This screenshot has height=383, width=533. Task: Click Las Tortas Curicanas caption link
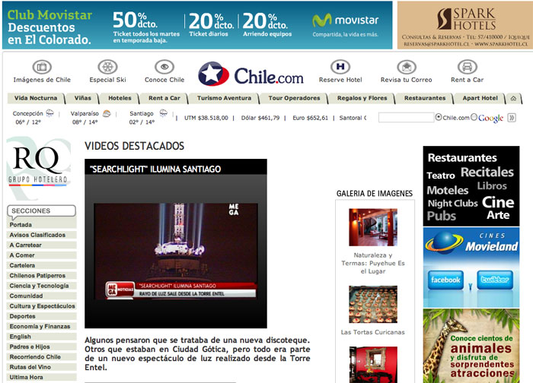pyautogui.click(x=373, y=332)
